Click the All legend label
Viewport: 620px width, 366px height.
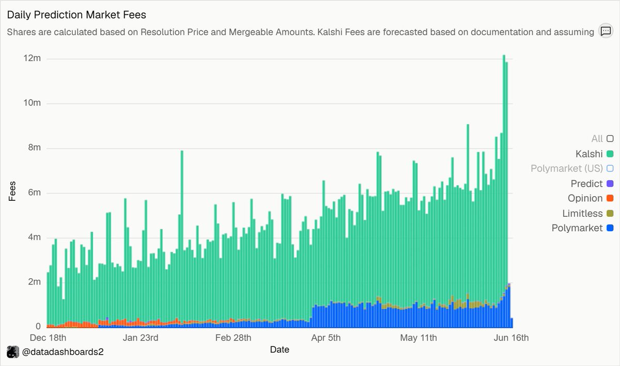click(x=597, y=138)
